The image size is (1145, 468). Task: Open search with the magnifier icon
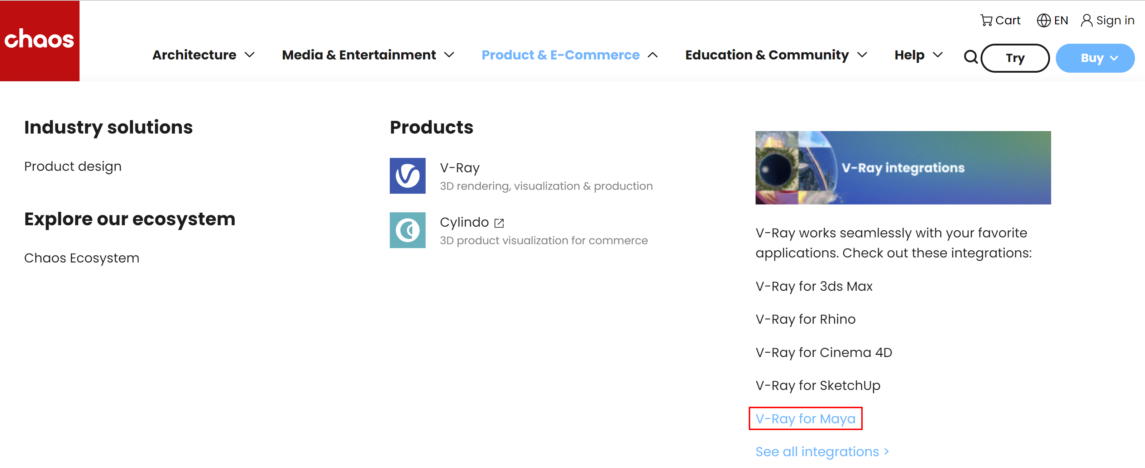pos(971,57)
